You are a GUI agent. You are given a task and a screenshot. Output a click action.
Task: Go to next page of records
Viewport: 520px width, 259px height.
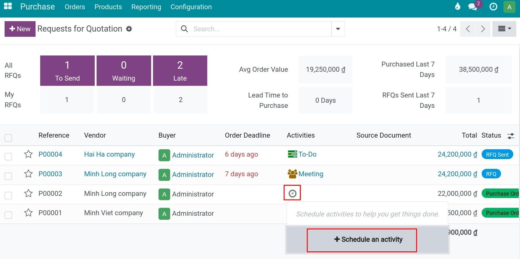coord(483,29)
